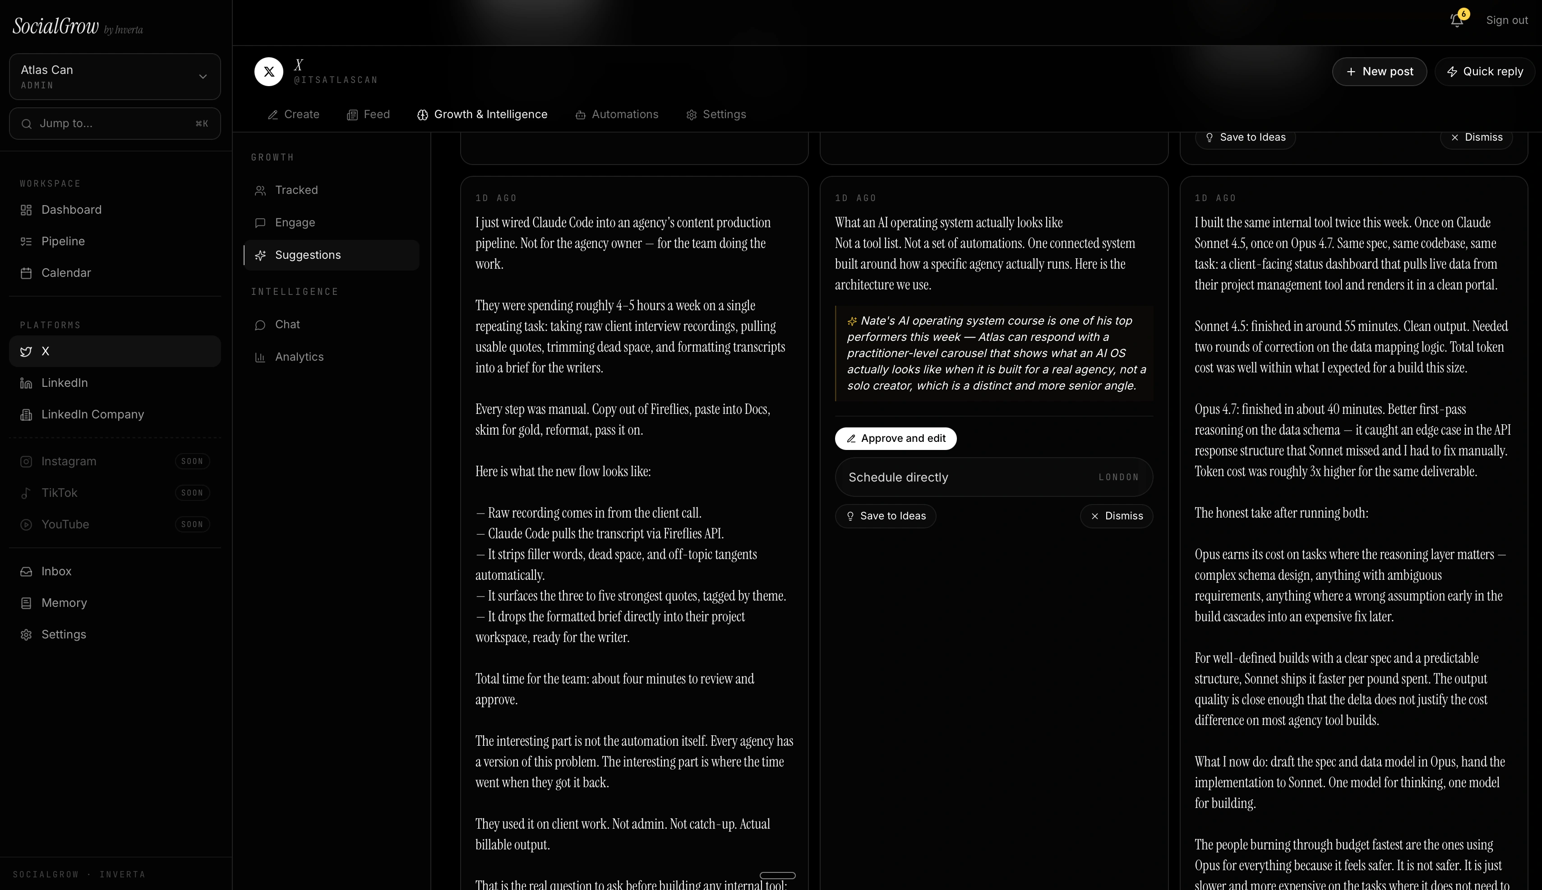Click the Quick reply button
This screenshot has width=1542, height=890.
click(x=1485, y=72)
